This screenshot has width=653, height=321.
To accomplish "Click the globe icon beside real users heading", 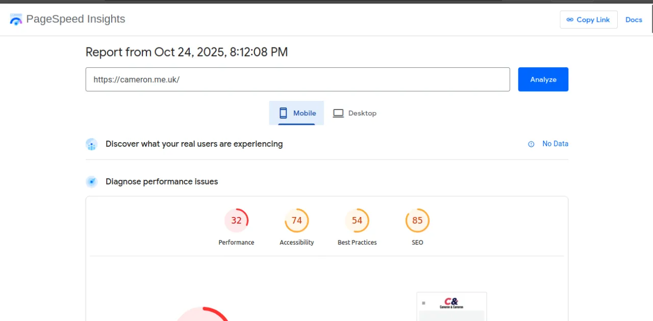I will point(91,144).
